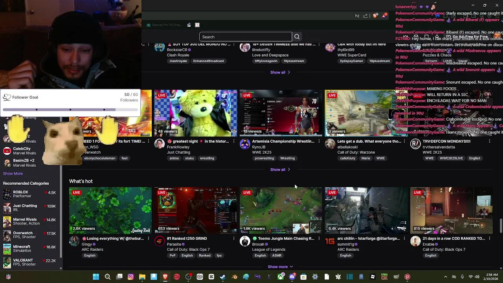Click FrankHowley channel avatar
The width and height of the screenshot is (503, 283).
click(x=160, y=144)
